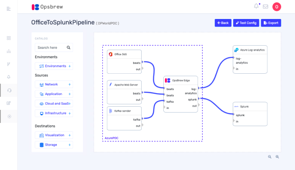This screenshot has width=295, height=170.
Task: Expand the Application source plus
Action: [69, 94]
